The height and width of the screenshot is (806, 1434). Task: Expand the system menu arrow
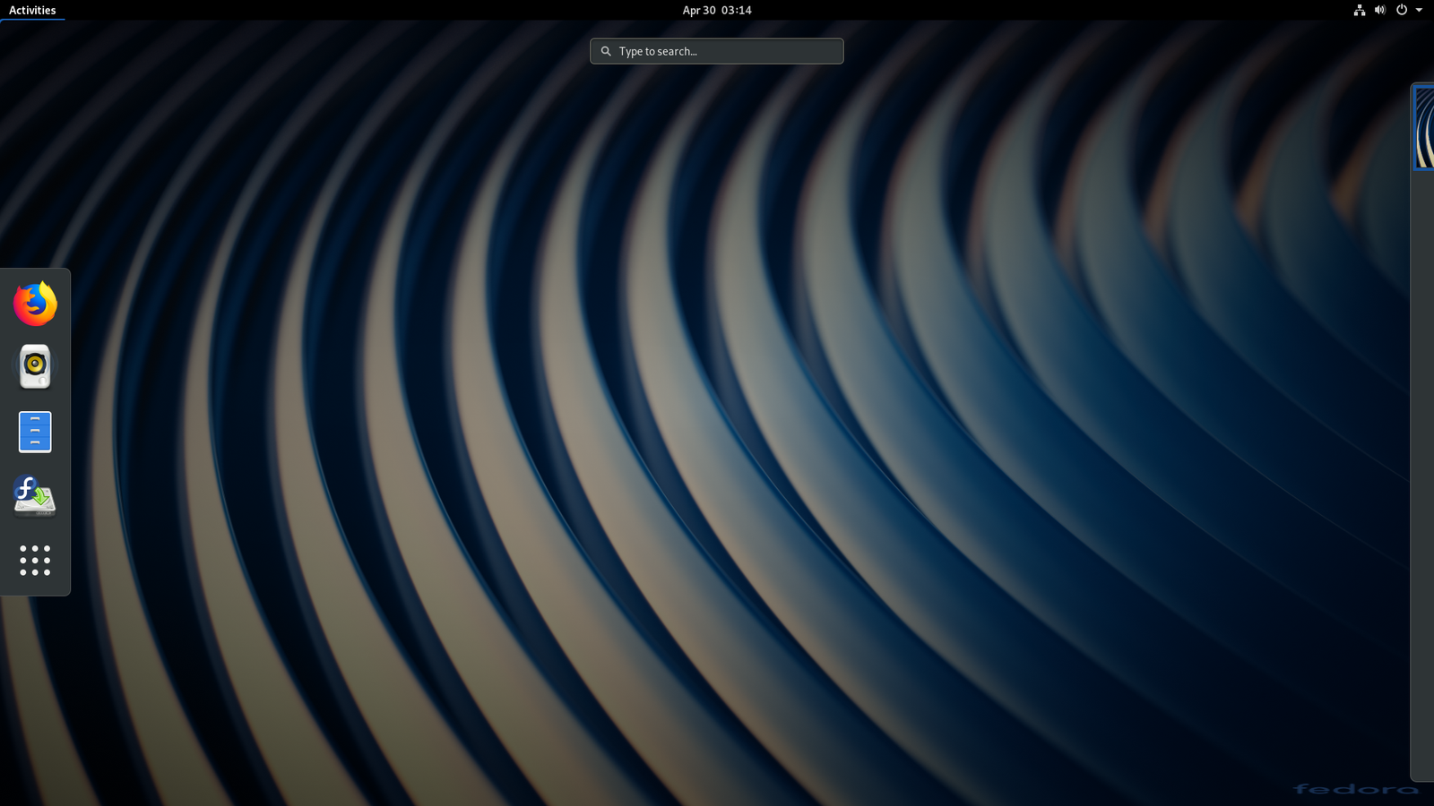point(1419,10)
